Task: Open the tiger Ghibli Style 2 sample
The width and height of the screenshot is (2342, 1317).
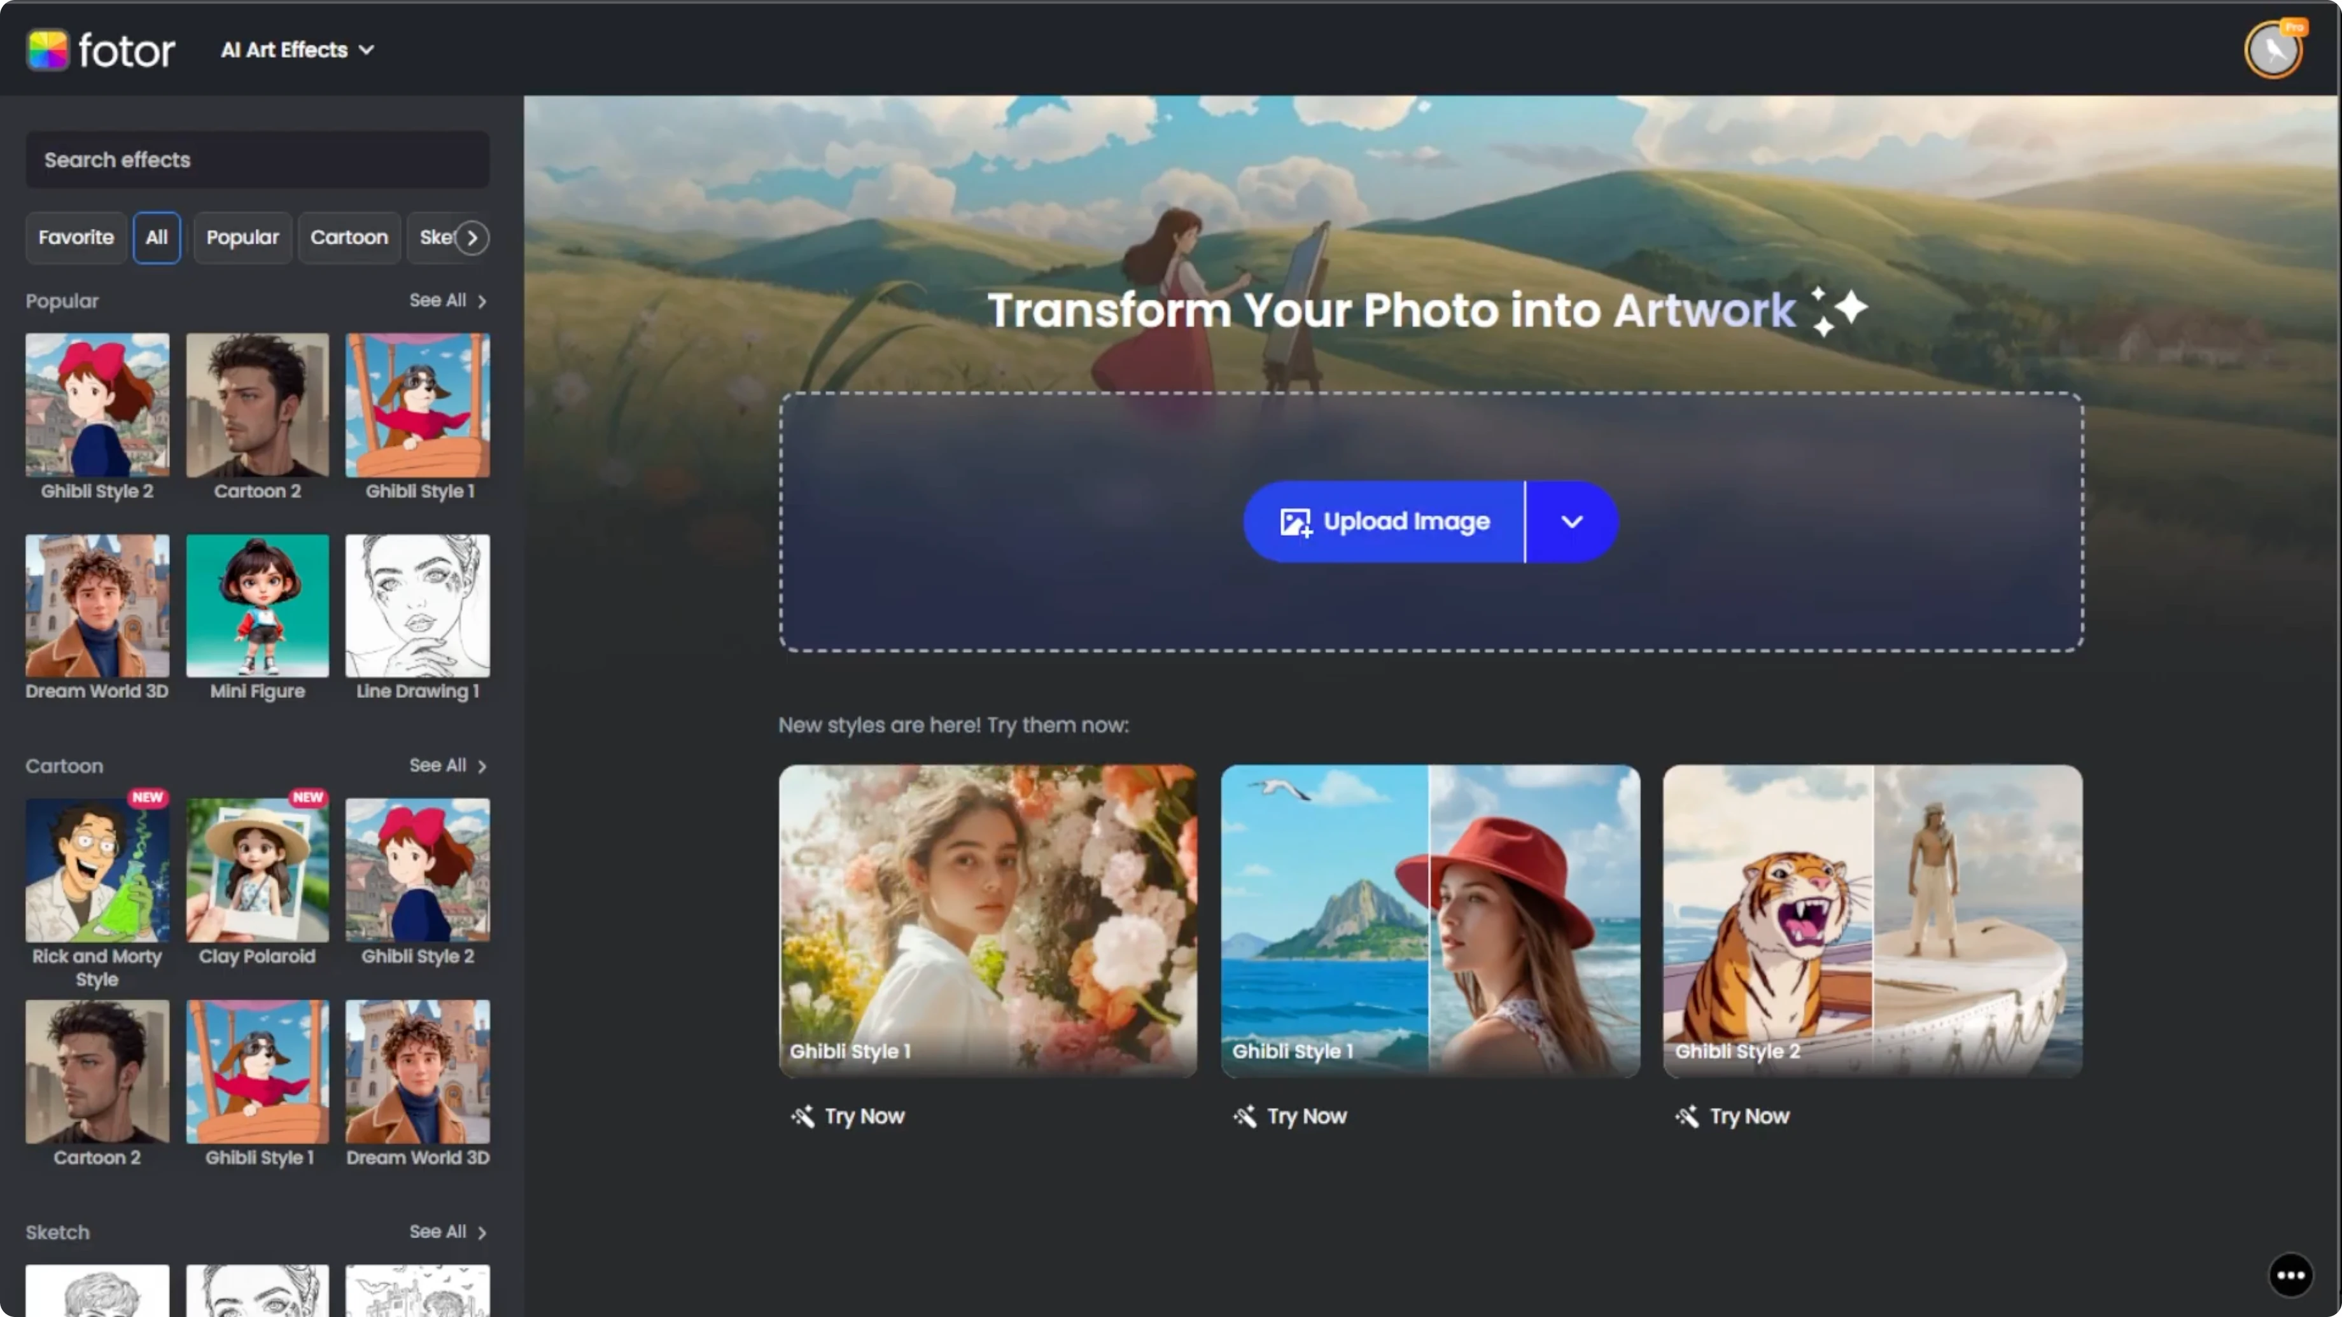Action: (x=1873, y=921)
